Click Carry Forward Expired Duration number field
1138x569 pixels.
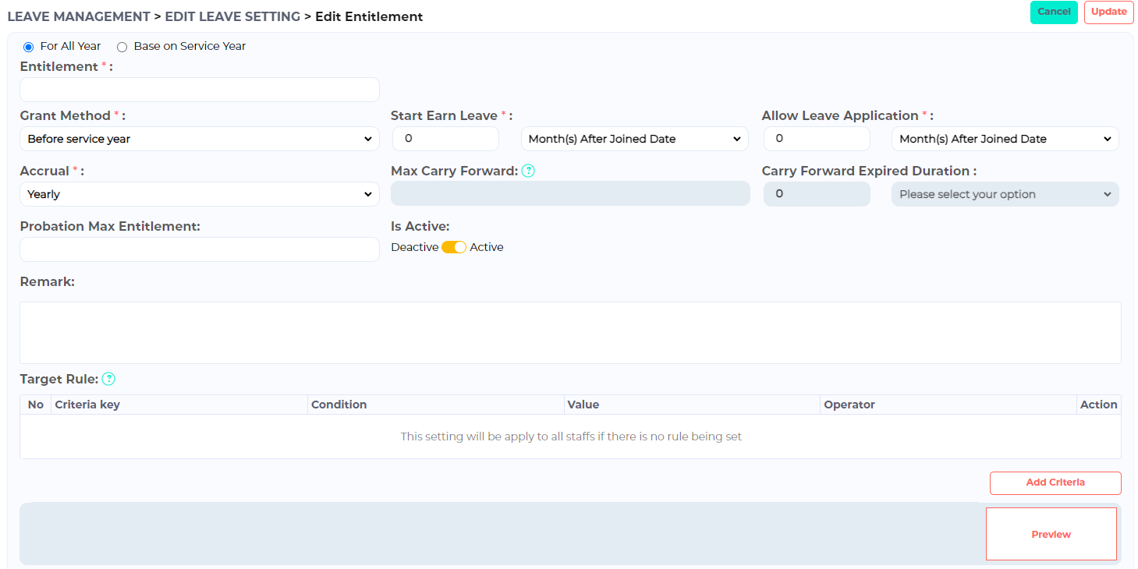[817, 194]
